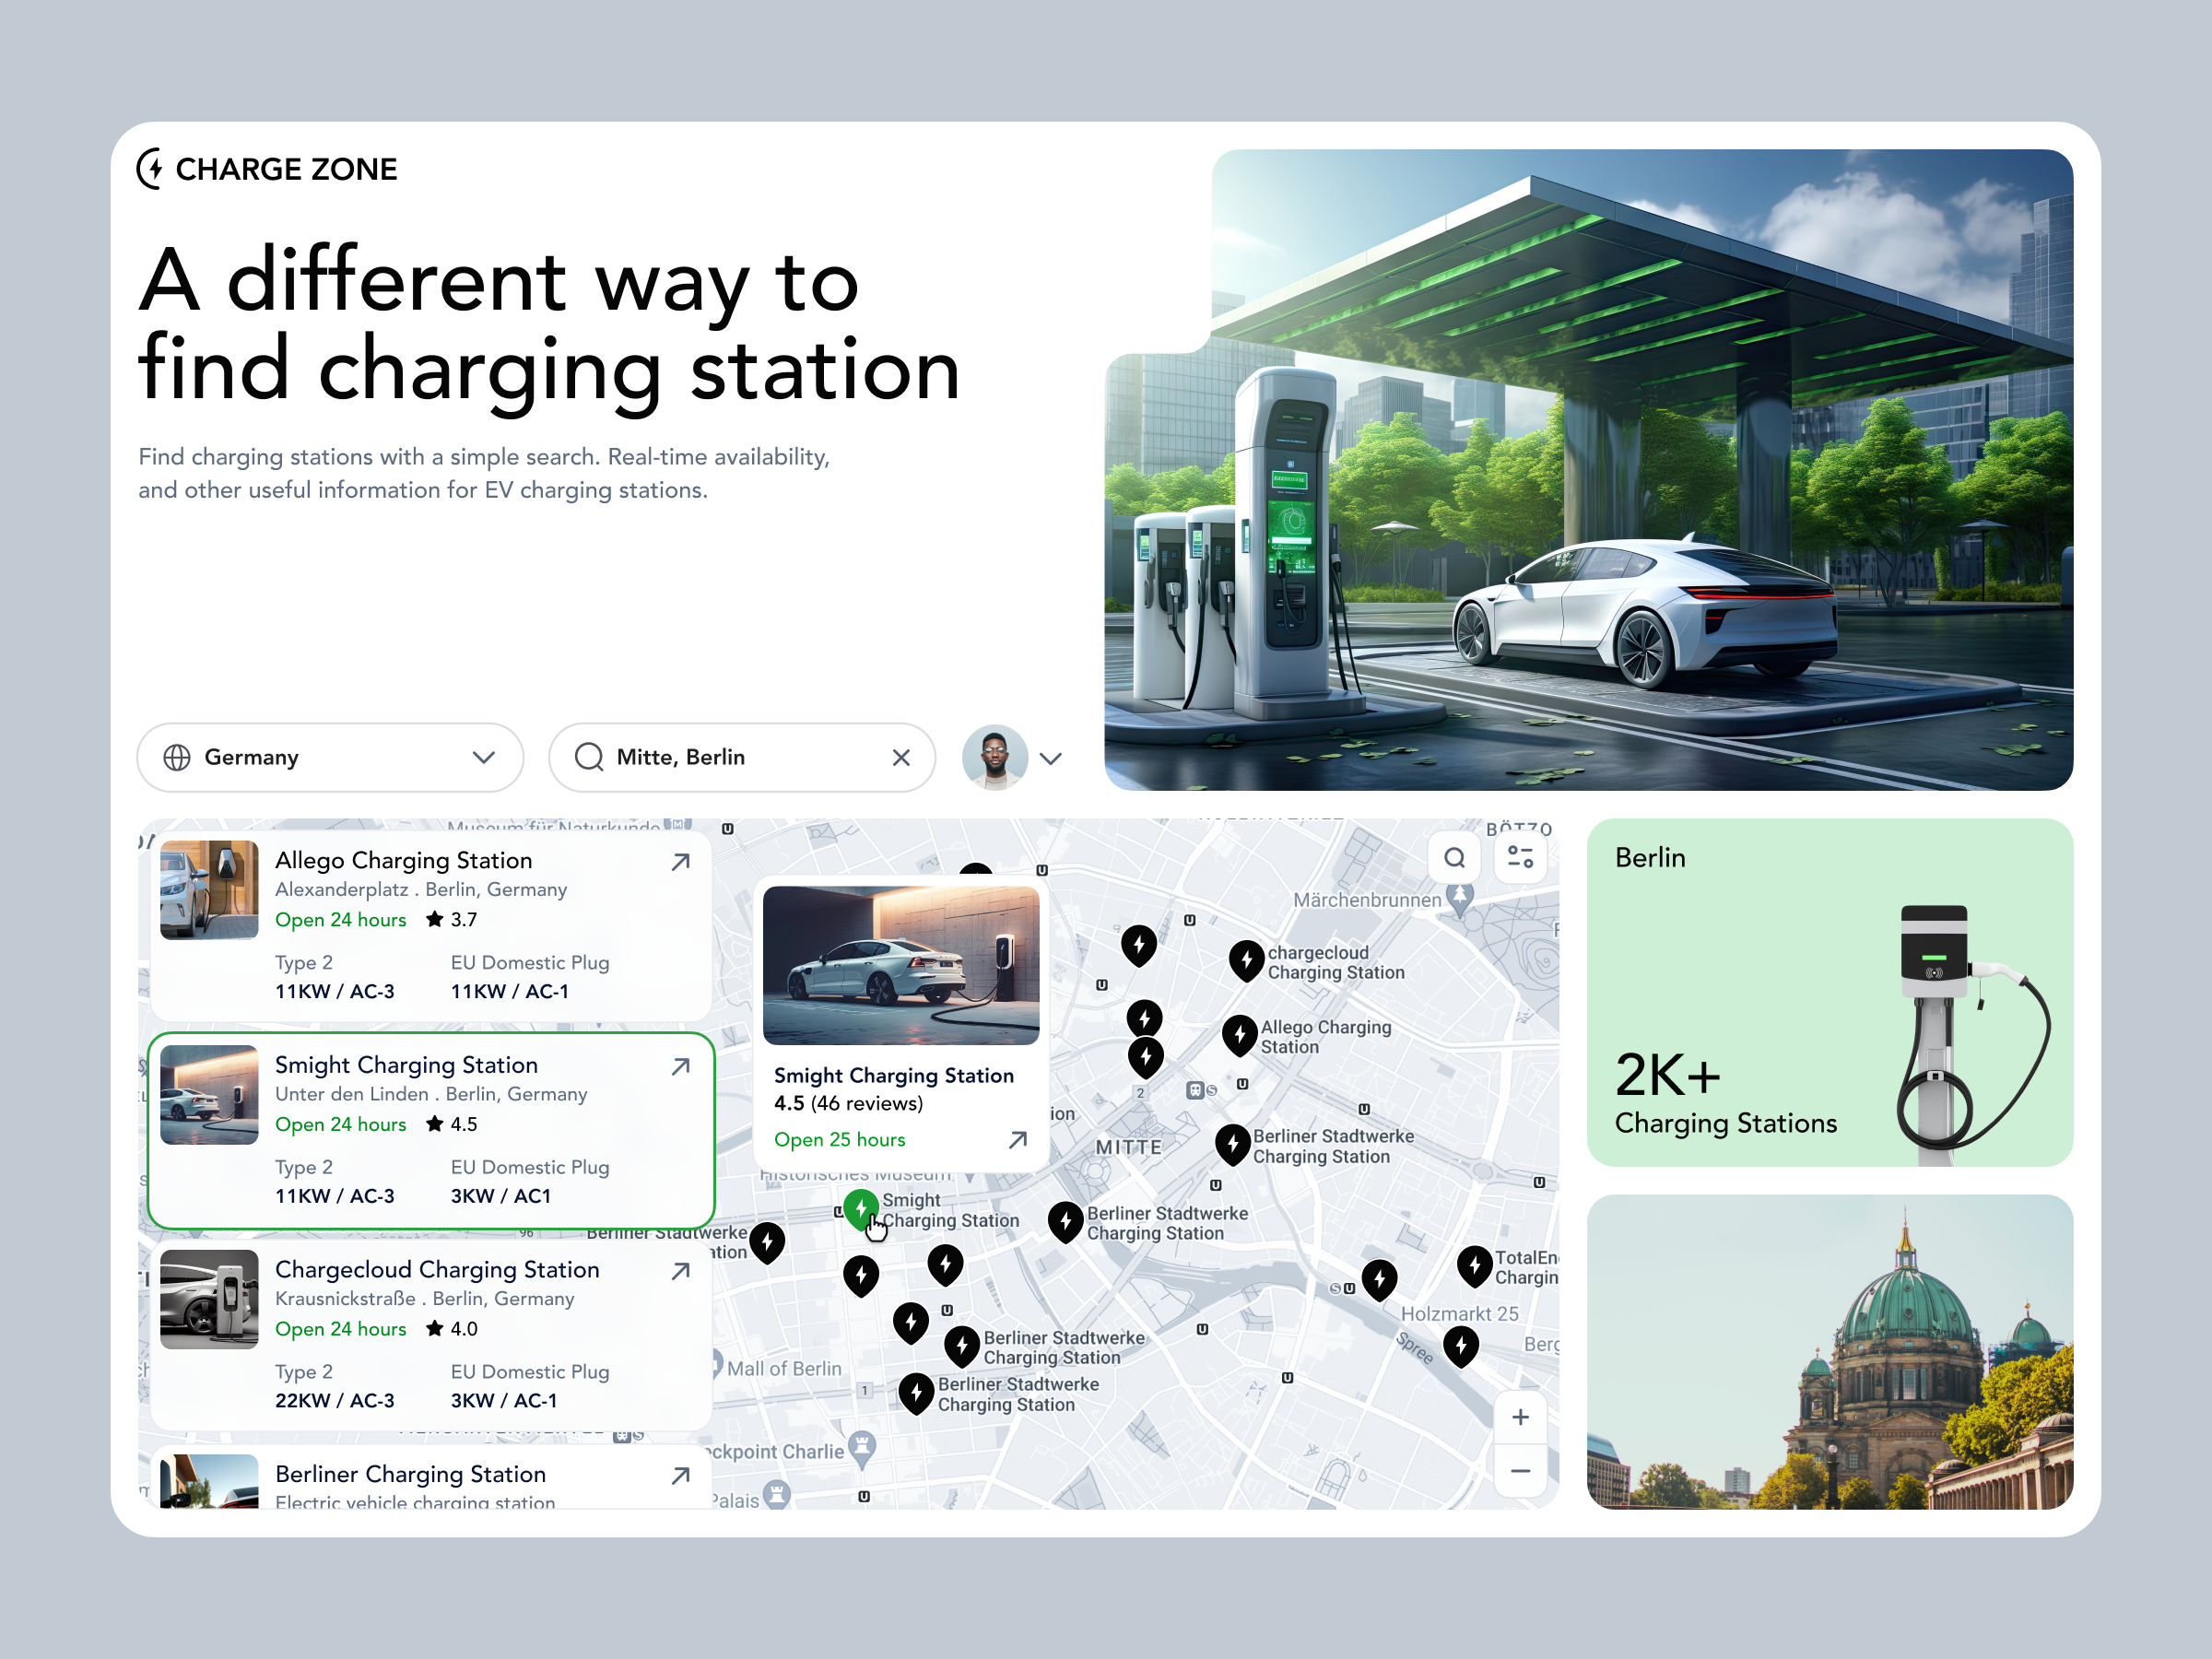The height and width of the screenshot is (1659, 2212).
Task: Click the green Smight map pin
Action: [x=860, y=1209]
